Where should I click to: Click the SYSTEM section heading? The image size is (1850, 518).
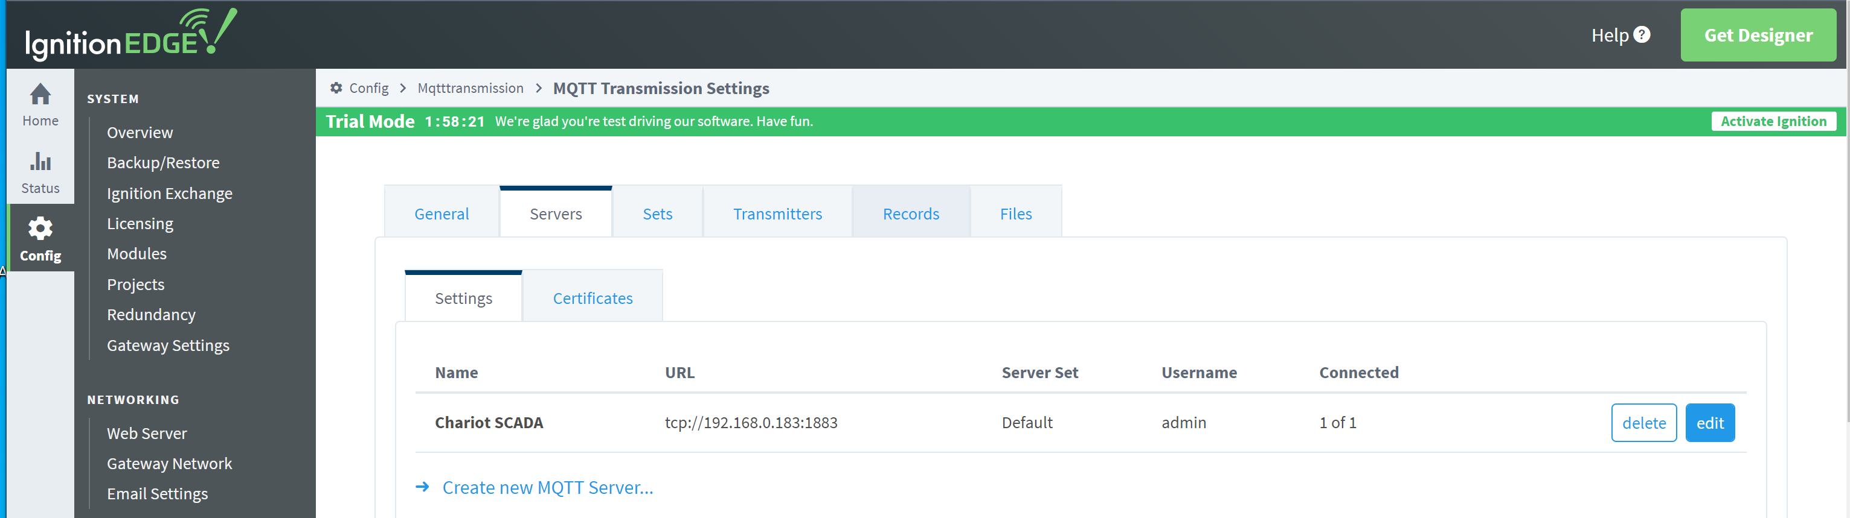[x=113, y=99]
